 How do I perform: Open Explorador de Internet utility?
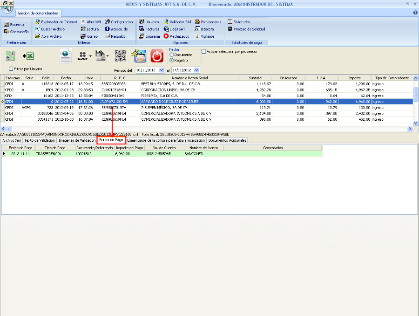[56, 22]
